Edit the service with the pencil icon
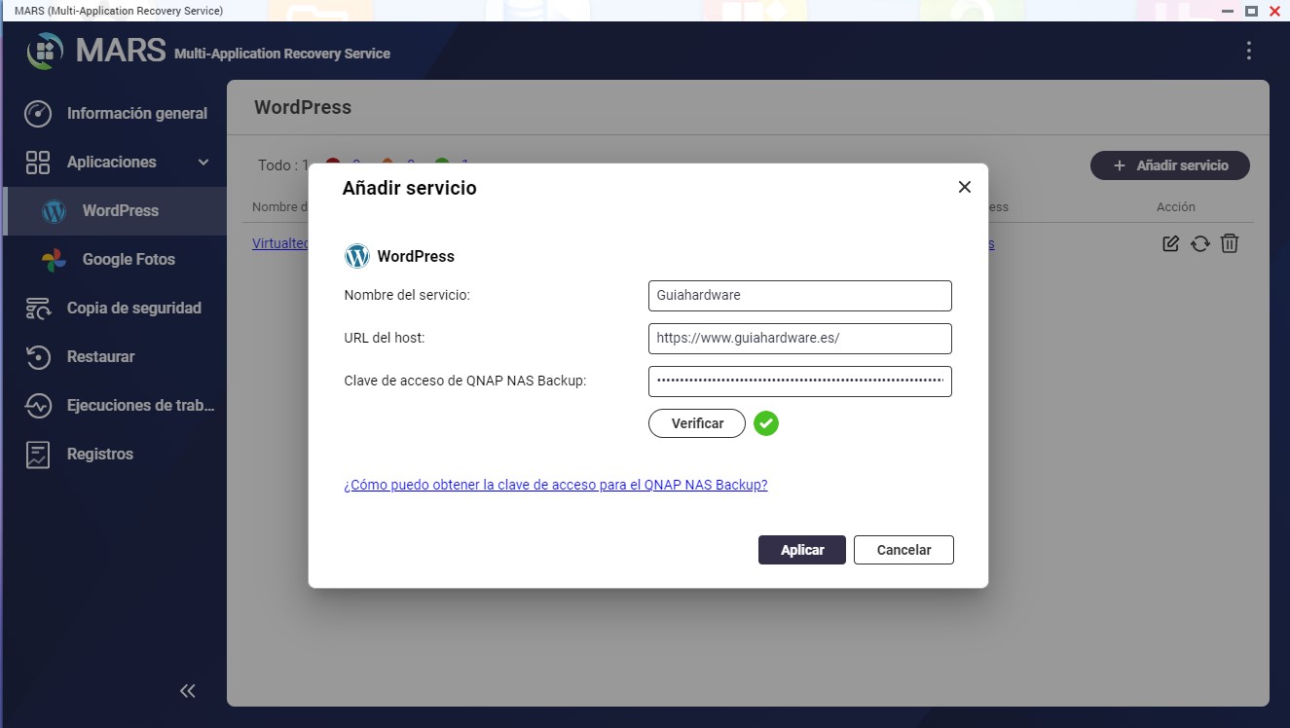Image resolution: width=1290 pixels, height=728 pixels. 1171,243
